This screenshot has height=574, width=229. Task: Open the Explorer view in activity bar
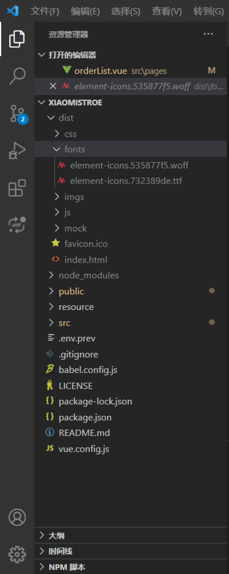[17, 39]
